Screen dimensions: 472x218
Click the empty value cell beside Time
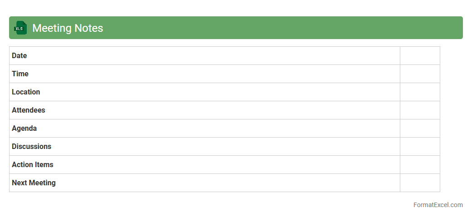[420, 74]
